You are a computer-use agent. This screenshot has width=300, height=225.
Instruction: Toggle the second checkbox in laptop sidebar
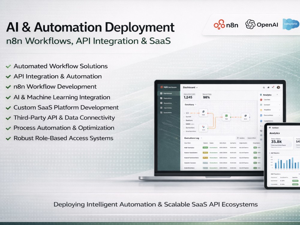pyautogui.click(x=161, y=98)
